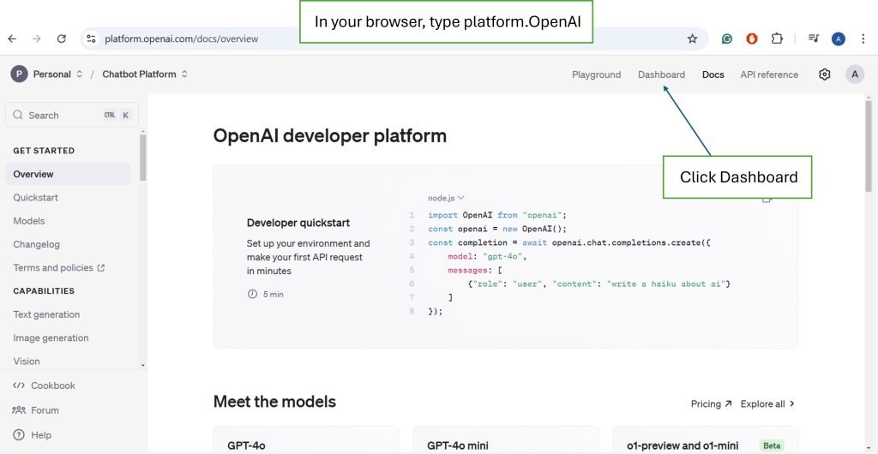
Task: Reload the page with the refresh icon
Action: [62, 39]
